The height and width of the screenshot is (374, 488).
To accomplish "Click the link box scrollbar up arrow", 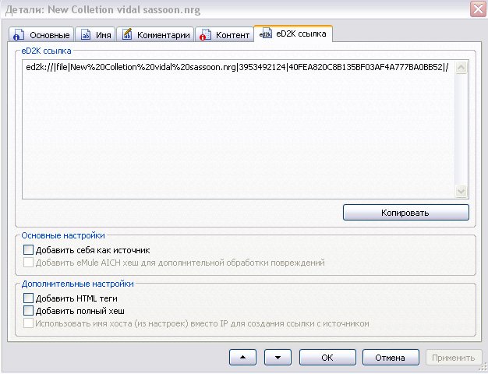I will [x=461, y=68].
